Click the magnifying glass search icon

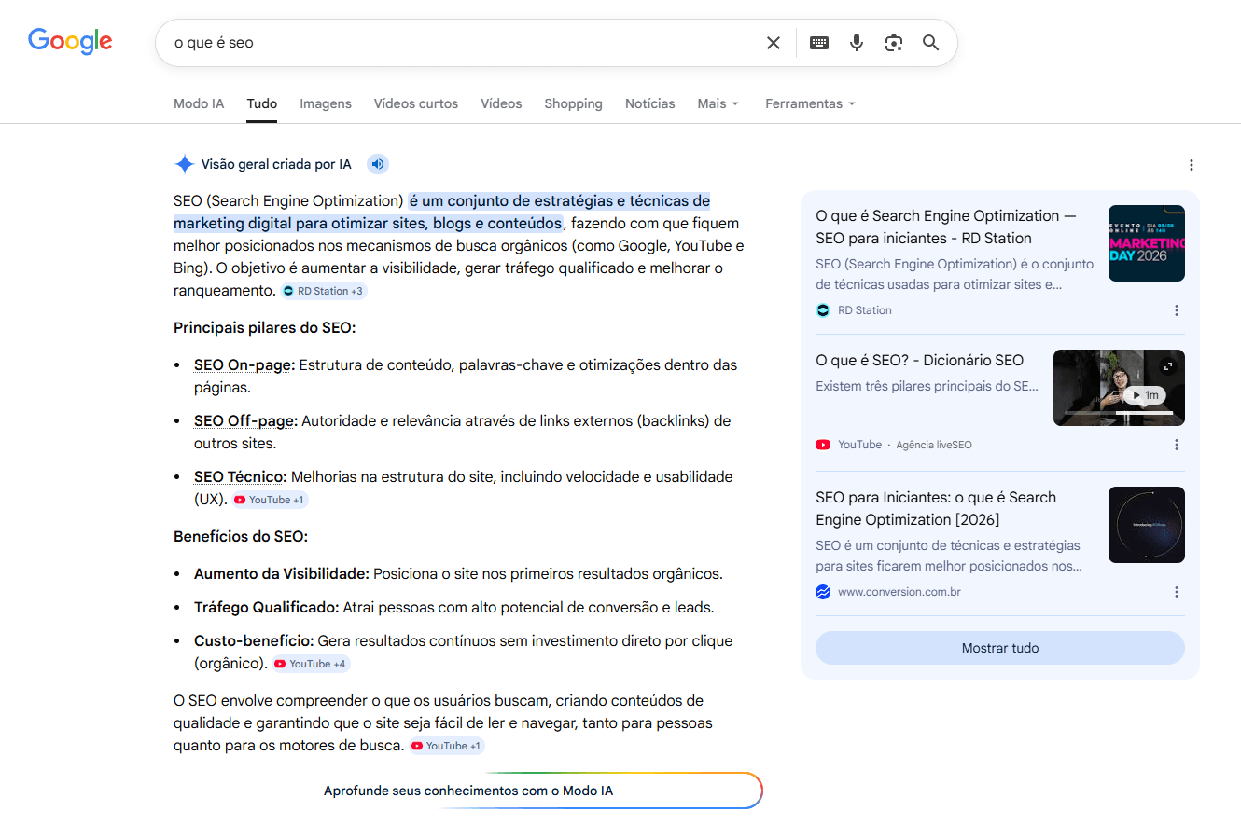pos(930,43)
